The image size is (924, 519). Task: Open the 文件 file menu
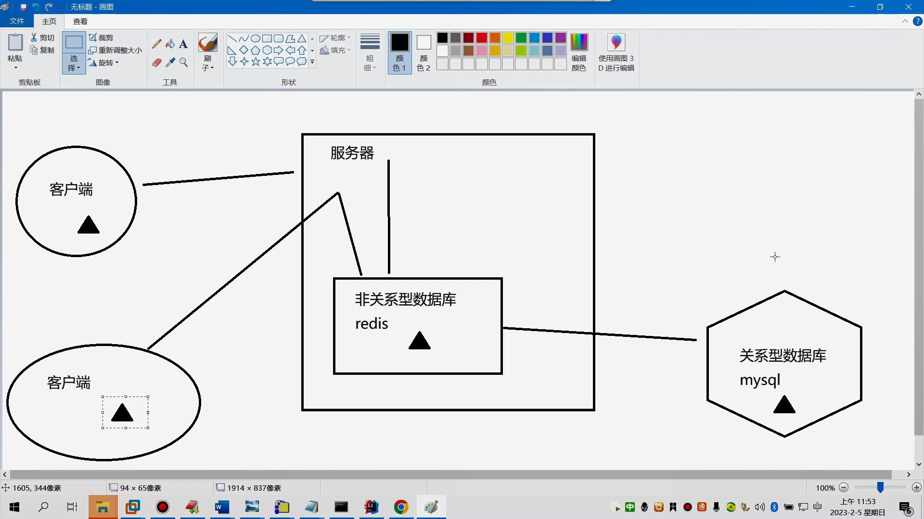point(17,21)
